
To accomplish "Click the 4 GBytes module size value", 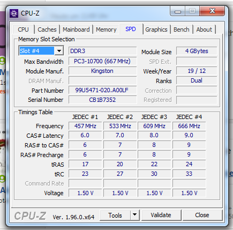I will [x=197, y=51].
